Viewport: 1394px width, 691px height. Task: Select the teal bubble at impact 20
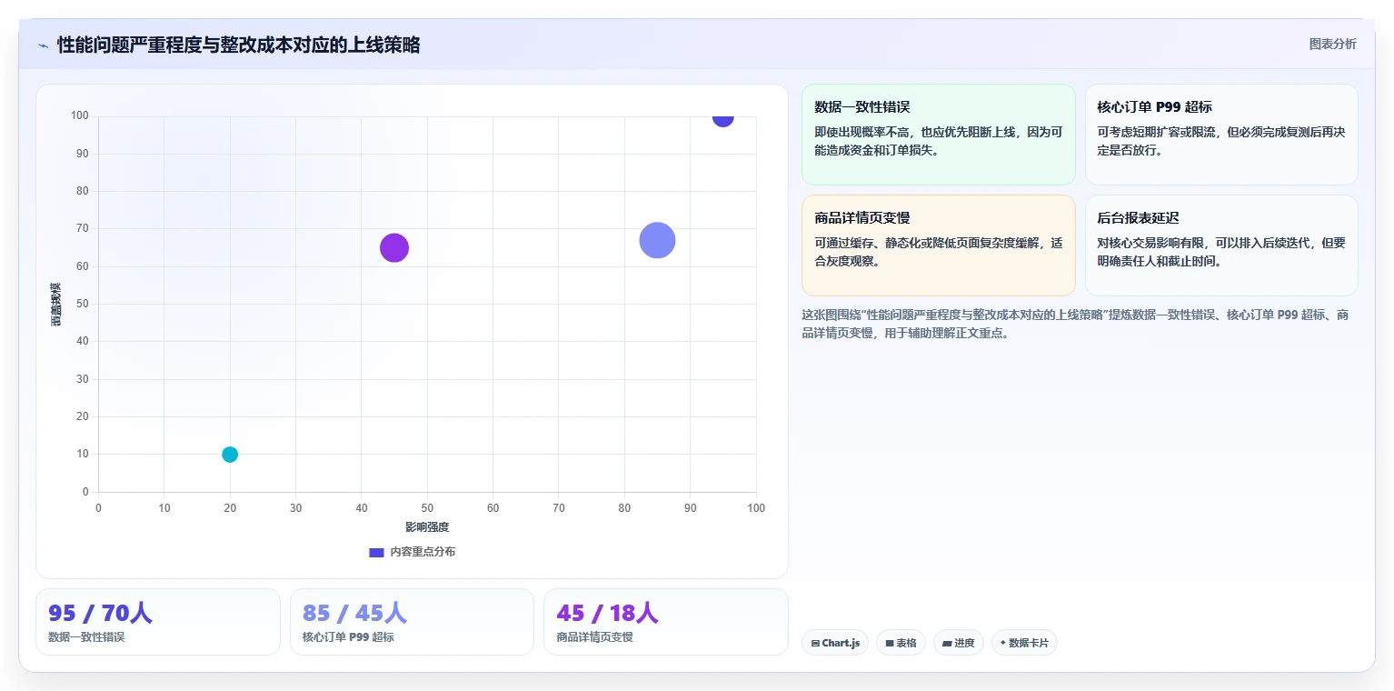click(230, 455)
